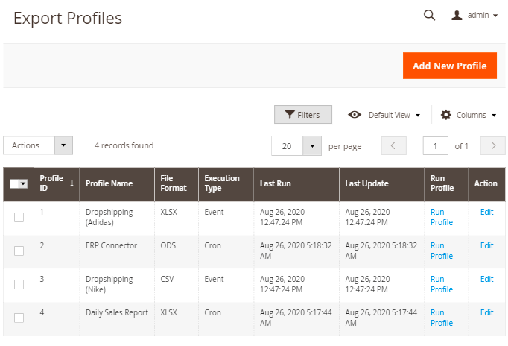Select the ERP Connector row checkbox
This screenshot has height=346, width=508.
click(19, 251)
